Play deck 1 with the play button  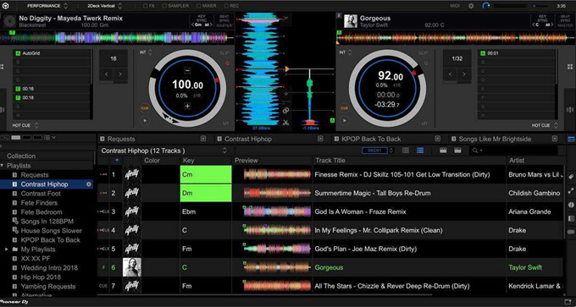pyautogui.click(x=145, y=120)
